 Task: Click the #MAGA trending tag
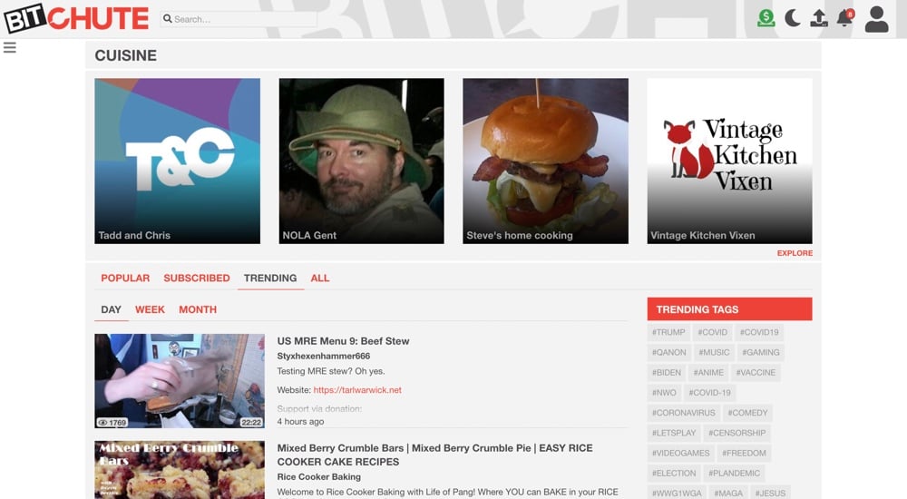pyautogui.click(x=728, y=494)
